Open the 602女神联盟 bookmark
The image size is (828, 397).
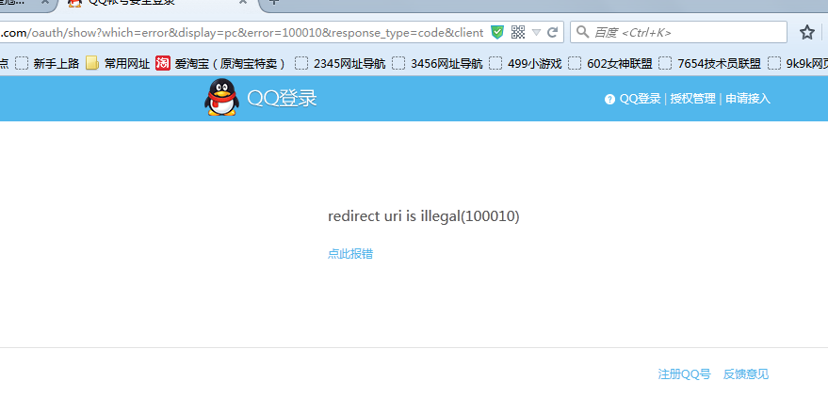[x=609, y=64]
